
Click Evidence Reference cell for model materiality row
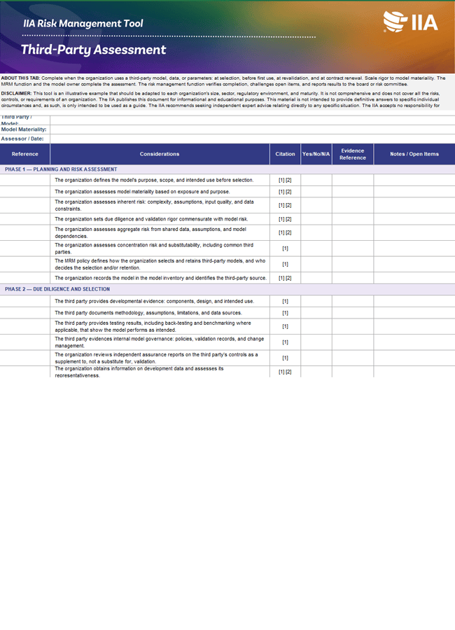(x=353, y=192)
